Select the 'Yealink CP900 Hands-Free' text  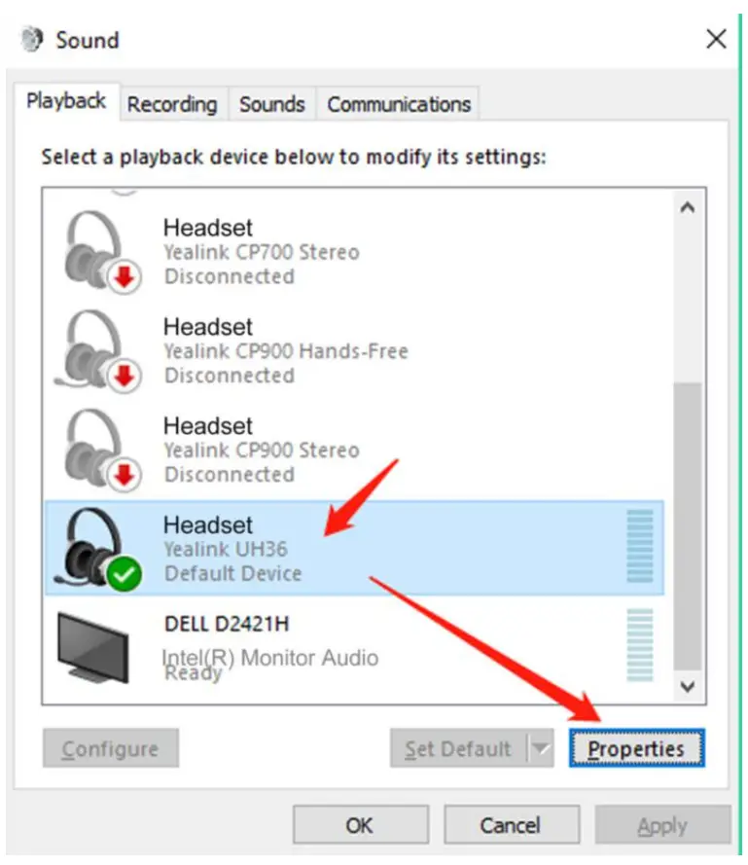pyautogui.click(x=286, y=351)
